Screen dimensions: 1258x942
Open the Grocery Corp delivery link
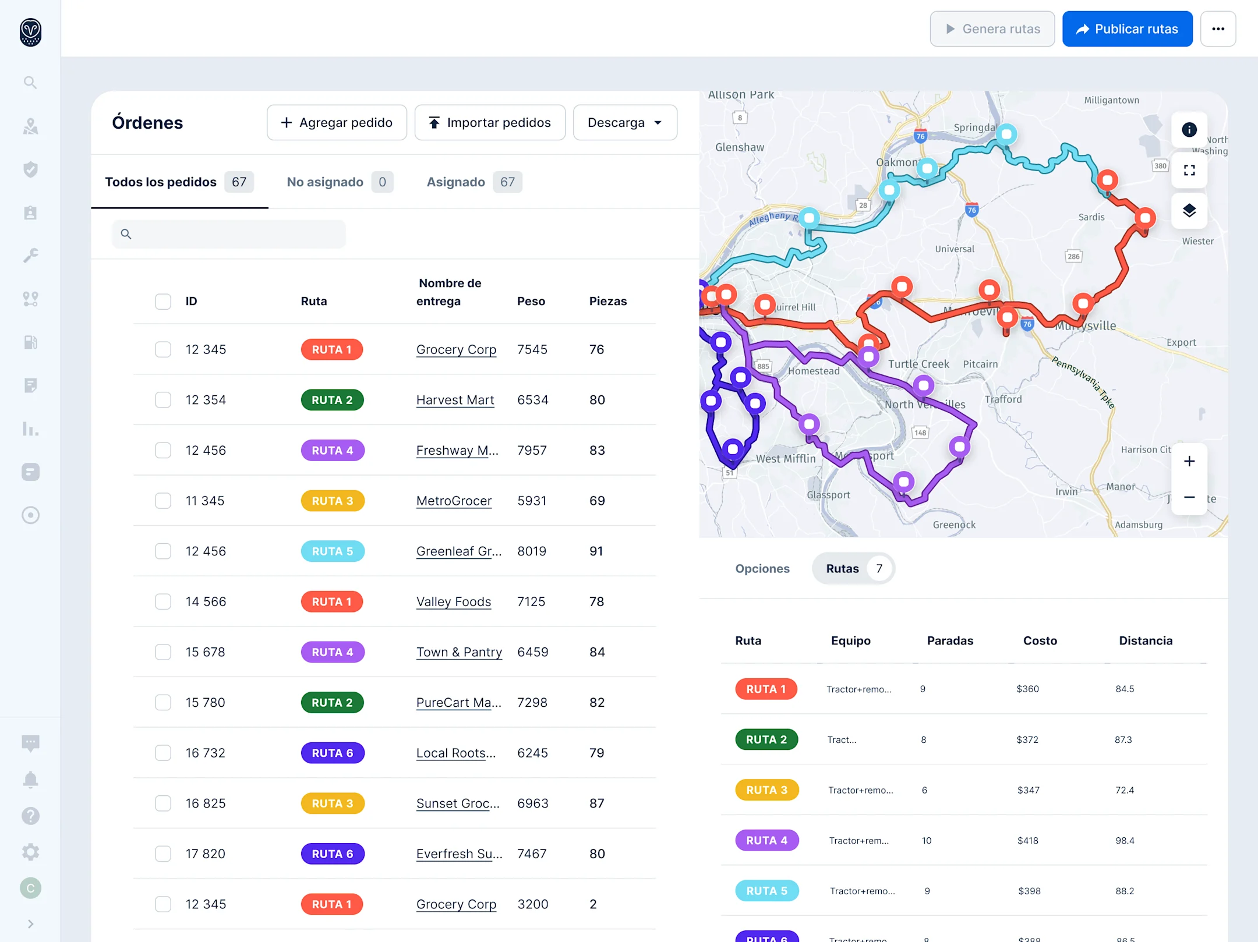(456, 349)
